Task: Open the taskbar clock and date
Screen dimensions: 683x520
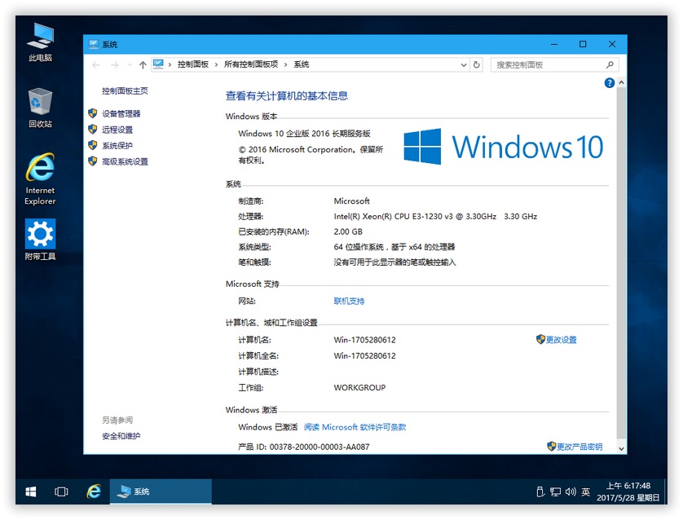Action: click(x=628, y=491)
